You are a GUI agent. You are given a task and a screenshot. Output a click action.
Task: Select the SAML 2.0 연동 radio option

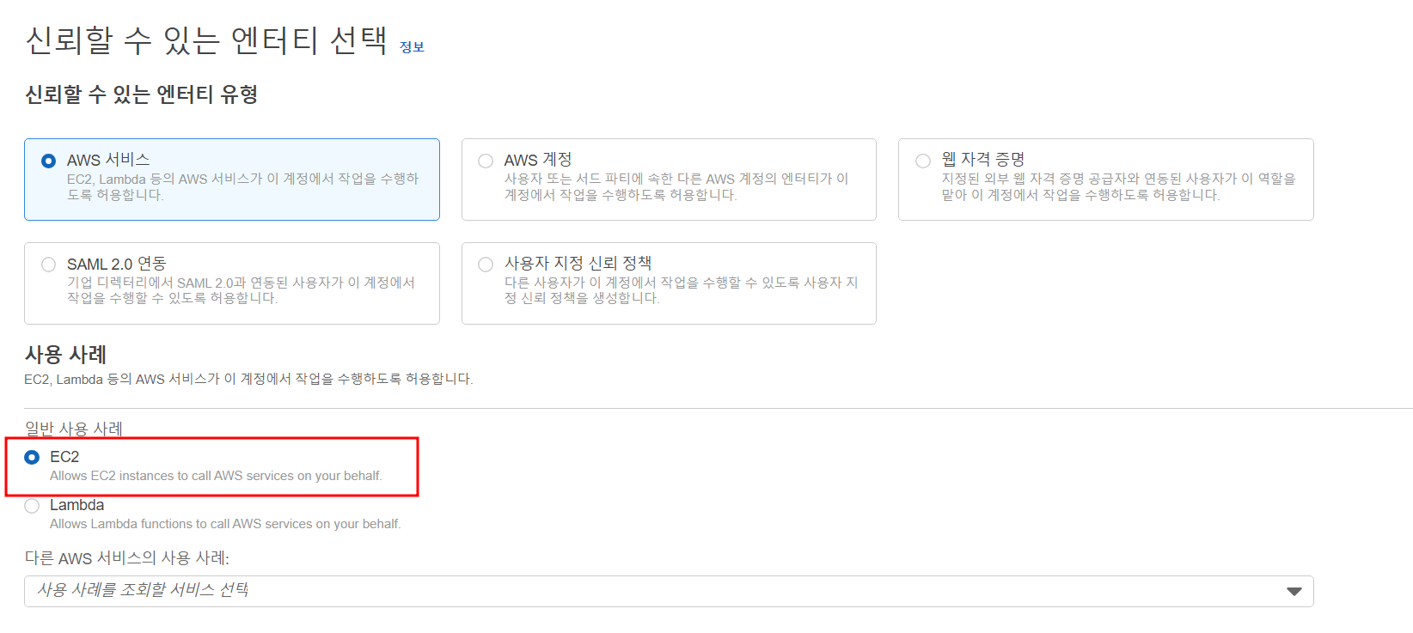[x=49, y=265]
